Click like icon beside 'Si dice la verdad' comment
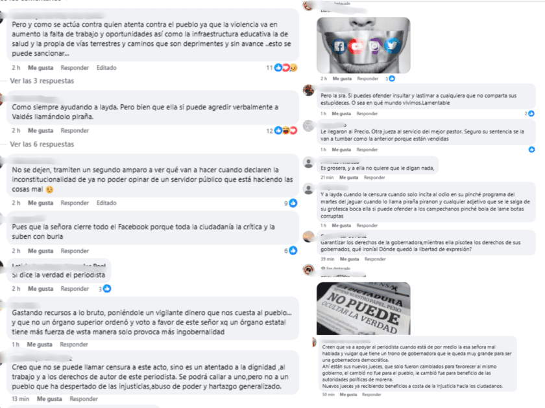Screen dimensions: 545x408 click(107, 289)
